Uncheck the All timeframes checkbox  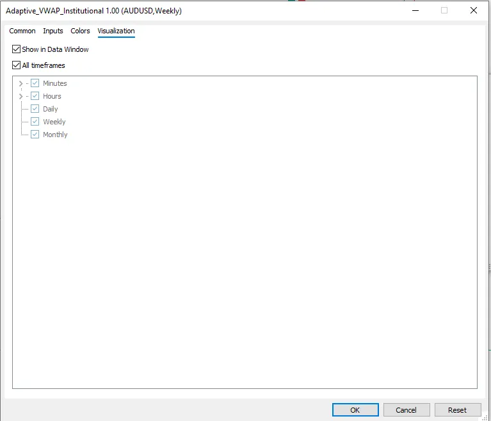coord(17,65)
